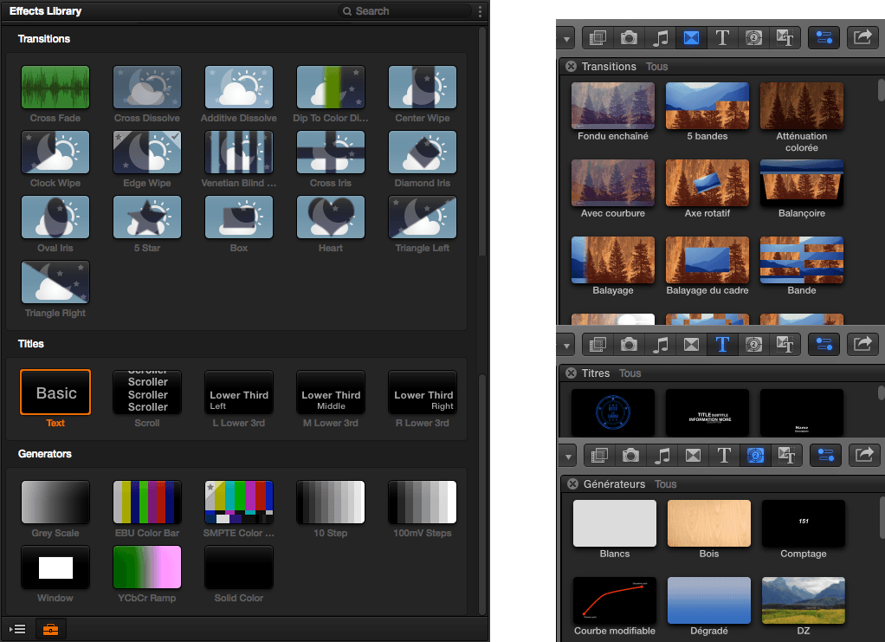Open the camera Photos browser above Transitions panel

click(x=629, y=37)
